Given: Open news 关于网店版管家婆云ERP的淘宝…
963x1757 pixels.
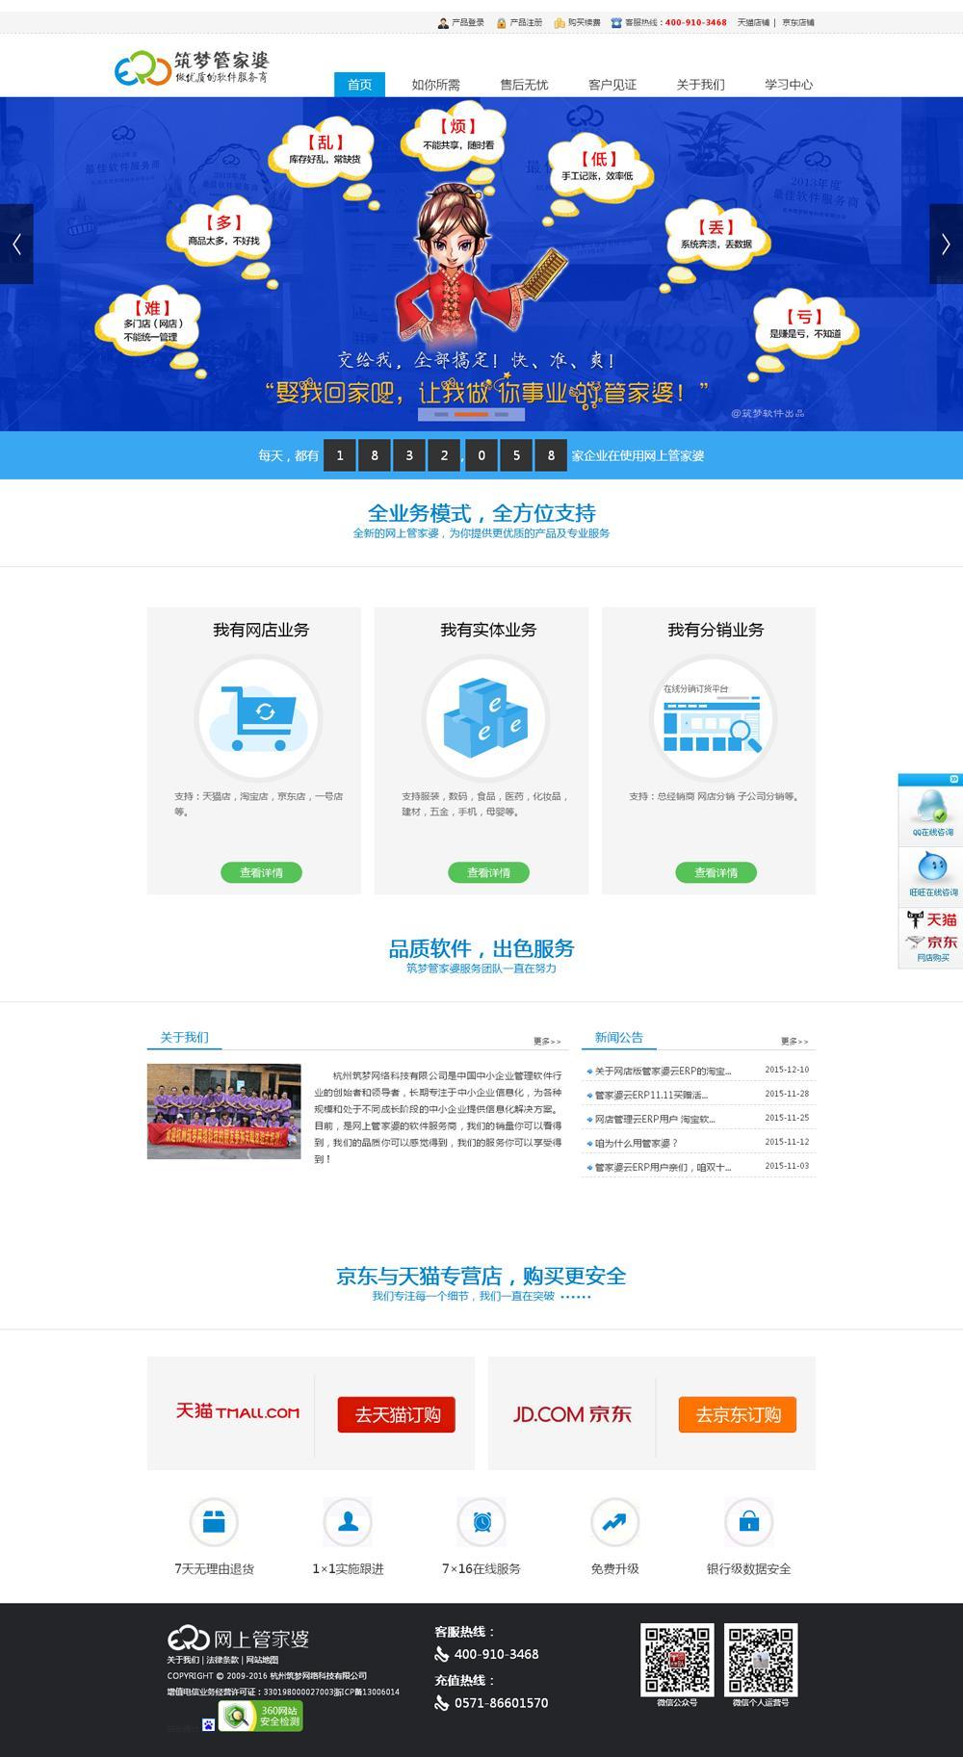Looking at the screenshot, I should (x=663, y=1071).
